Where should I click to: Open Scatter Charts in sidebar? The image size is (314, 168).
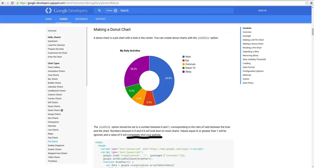coord(55,149)
